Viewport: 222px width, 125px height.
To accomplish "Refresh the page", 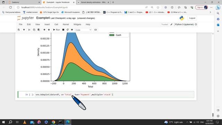I will 10,7.
